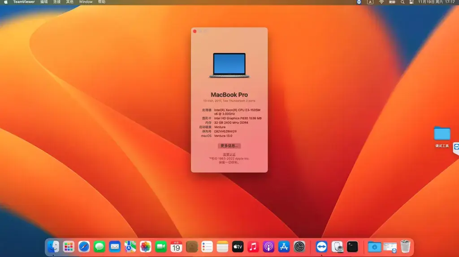459x257 pixels.
Task: Open the 帮助 menu
Action: tap(102, 2)
